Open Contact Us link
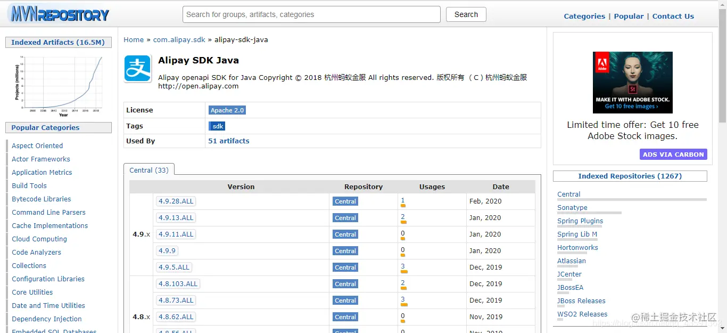Image resolution: width=727 pixels, height=333 pixels. 673,16
